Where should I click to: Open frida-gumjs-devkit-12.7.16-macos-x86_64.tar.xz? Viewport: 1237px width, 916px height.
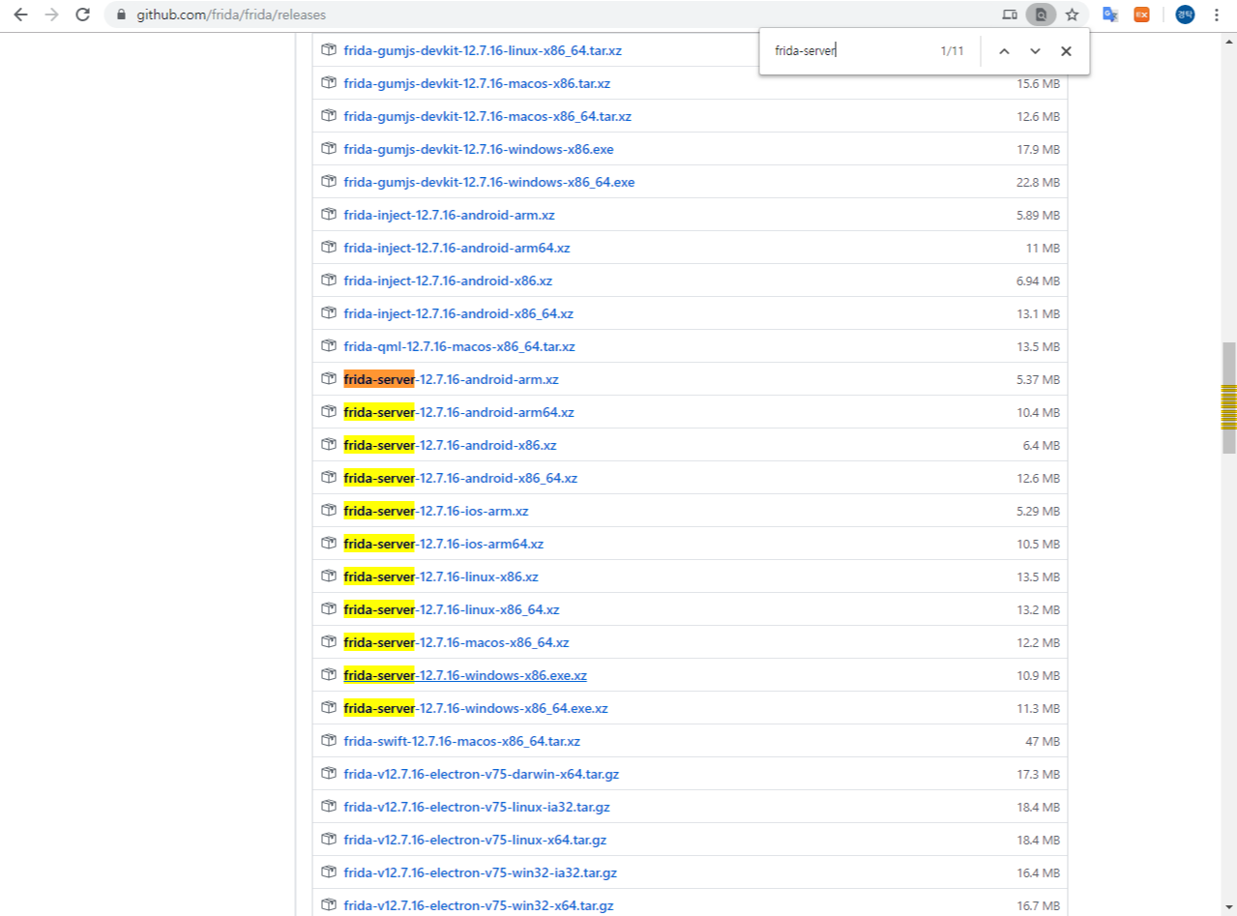(x=487, y=116)
